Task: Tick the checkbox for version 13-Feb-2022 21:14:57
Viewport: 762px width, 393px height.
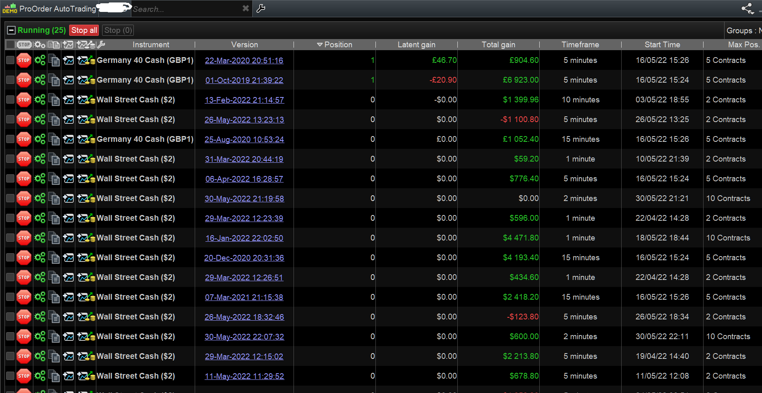Action: pos(10,100)
